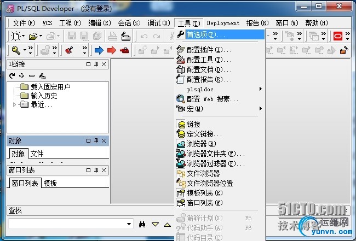356x241 pixels.
Task: Open 配置 Web 搜索 menu entry
Action: tap(220, 99)
